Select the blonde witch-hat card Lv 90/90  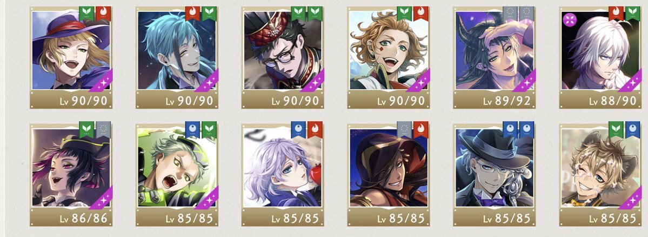(71, 58)
